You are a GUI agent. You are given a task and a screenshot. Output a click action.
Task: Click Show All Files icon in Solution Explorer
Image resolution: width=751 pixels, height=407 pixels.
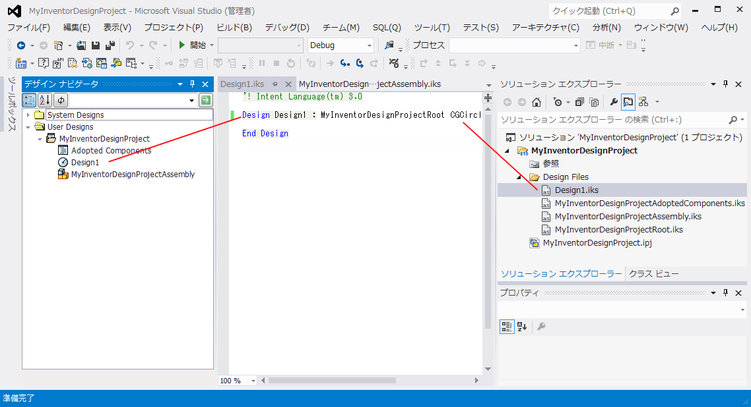[x=594, y=101]
